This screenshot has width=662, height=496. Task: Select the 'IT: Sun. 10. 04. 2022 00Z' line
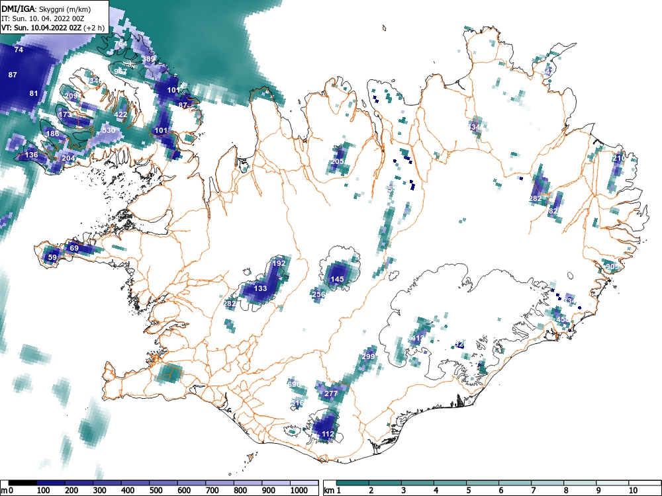coord(42,19)
